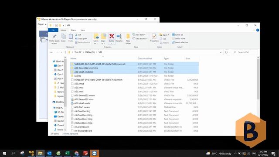Go up one level with the Up arrow
The width and height of the screenshot is (279, 157).
[x=65, y=52]
